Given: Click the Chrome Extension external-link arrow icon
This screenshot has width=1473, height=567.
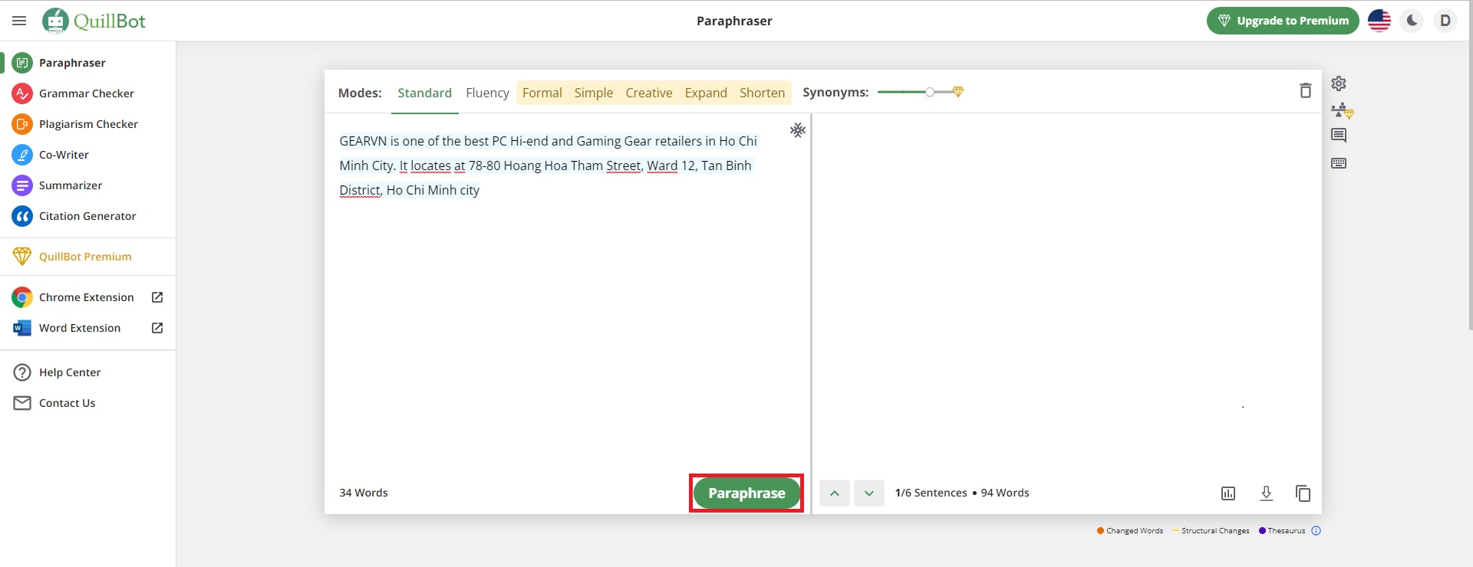Looking at the screenshot, I should [x=157, y=297].
